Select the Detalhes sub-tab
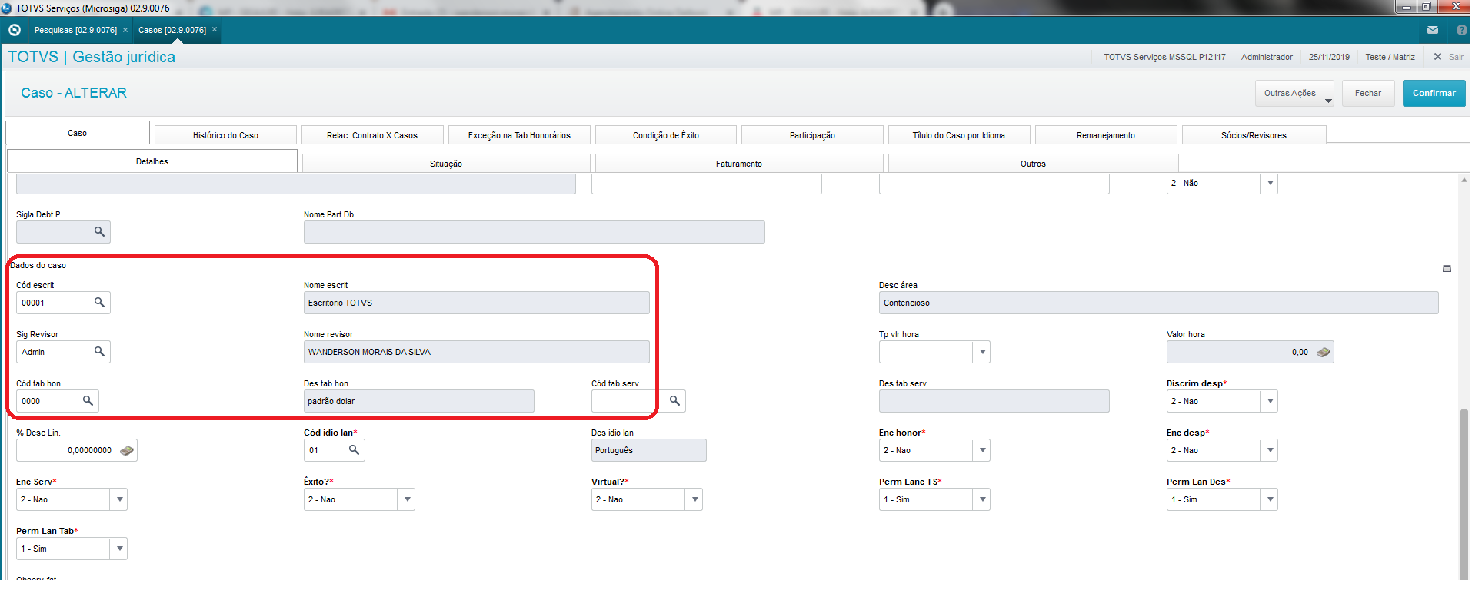 (x=152, y=161)
